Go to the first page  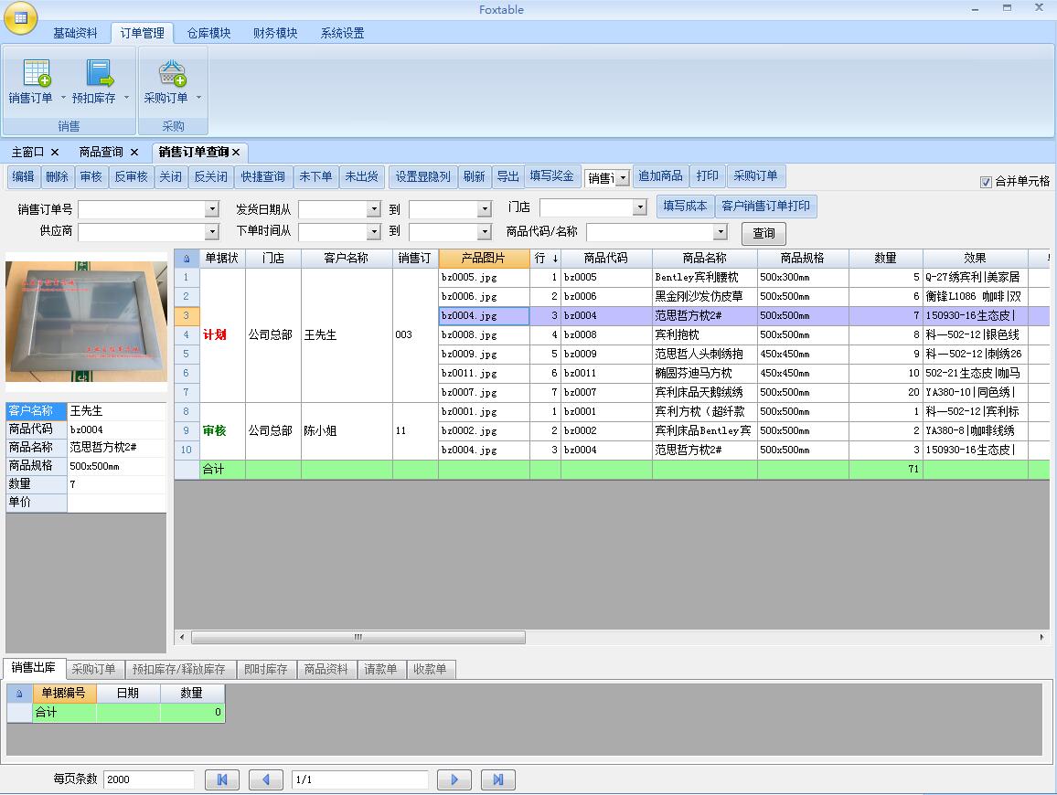[x=221, y=779]
